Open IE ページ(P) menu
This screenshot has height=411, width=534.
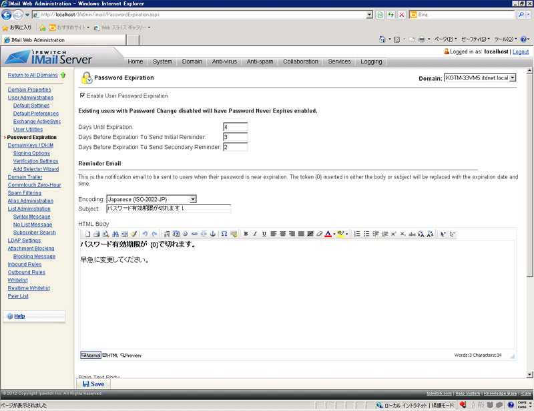445,39
